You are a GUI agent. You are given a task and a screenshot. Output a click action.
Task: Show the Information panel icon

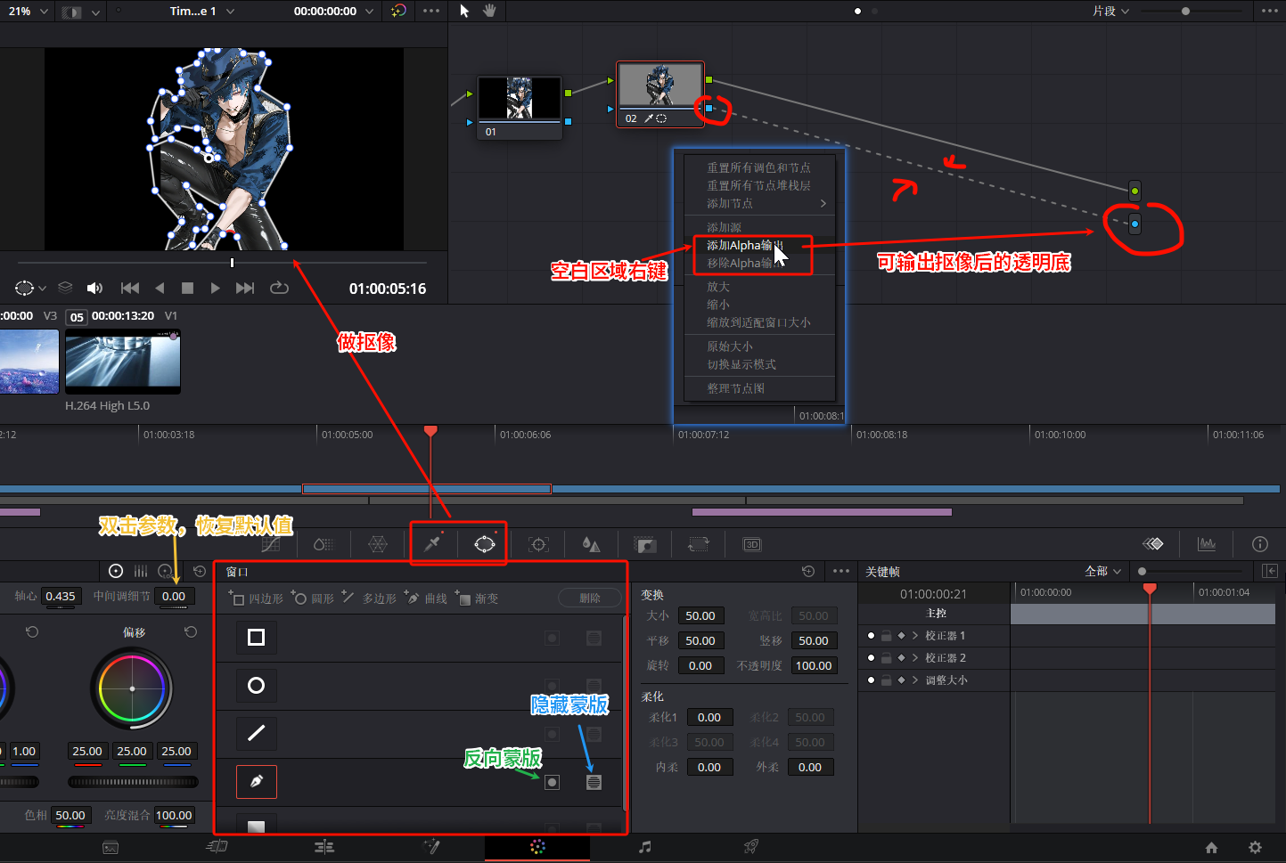click(1260, 544)
